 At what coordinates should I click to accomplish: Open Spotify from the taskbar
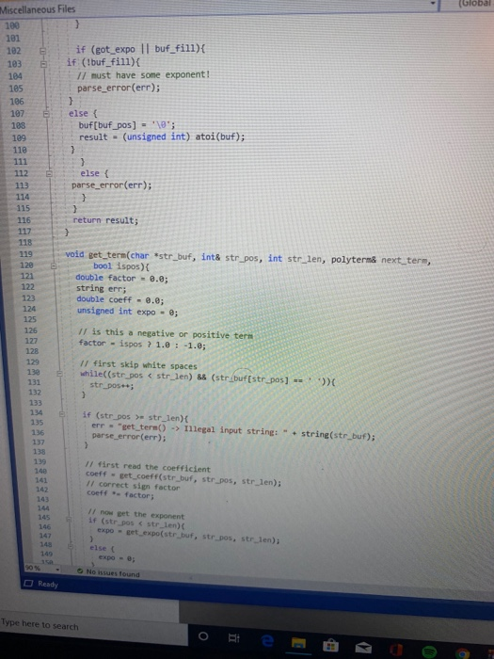click(429, 651)
